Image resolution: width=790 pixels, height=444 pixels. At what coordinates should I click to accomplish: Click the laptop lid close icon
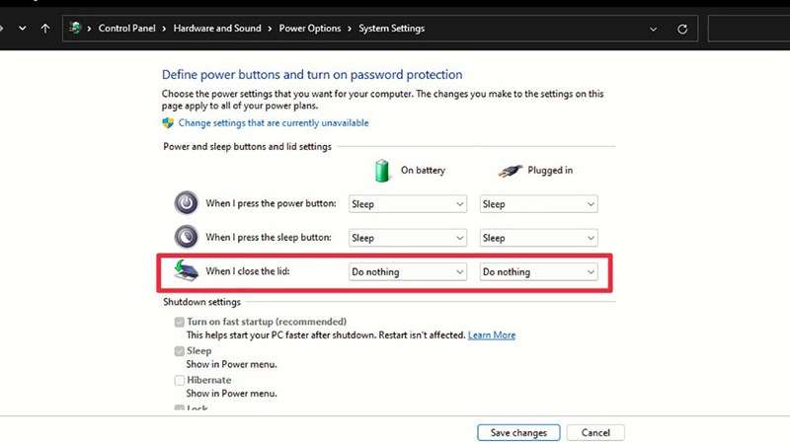187,270
